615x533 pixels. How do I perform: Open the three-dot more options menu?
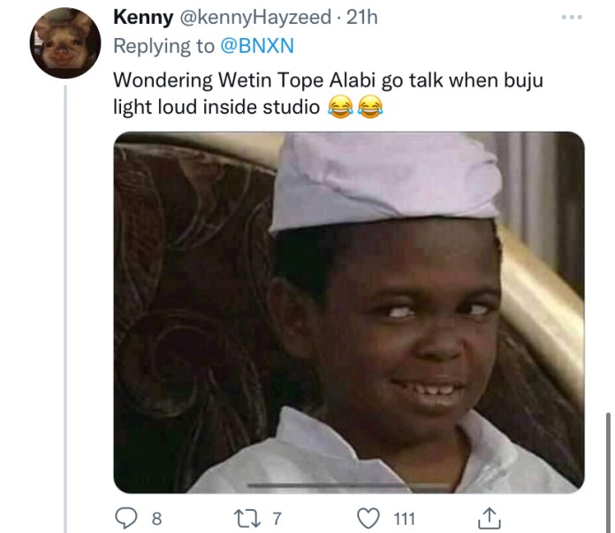(572, 18)
